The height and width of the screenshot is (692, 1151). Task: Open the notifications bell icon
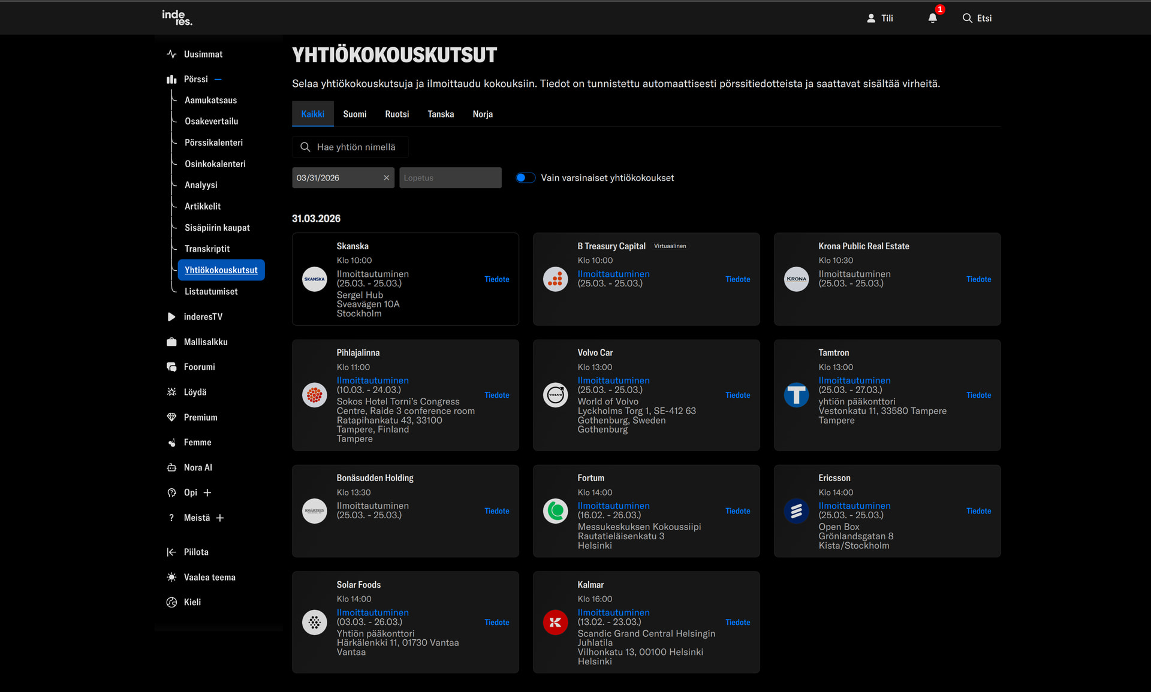pos(932,18)
